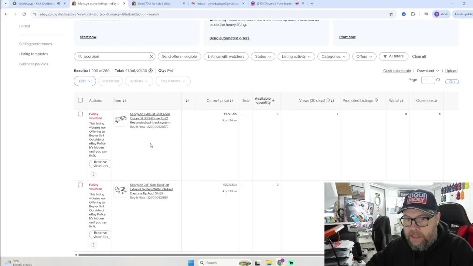Expand the Offers filter dropdown
This screenshot has height=266, width=473.
(364, 57)
